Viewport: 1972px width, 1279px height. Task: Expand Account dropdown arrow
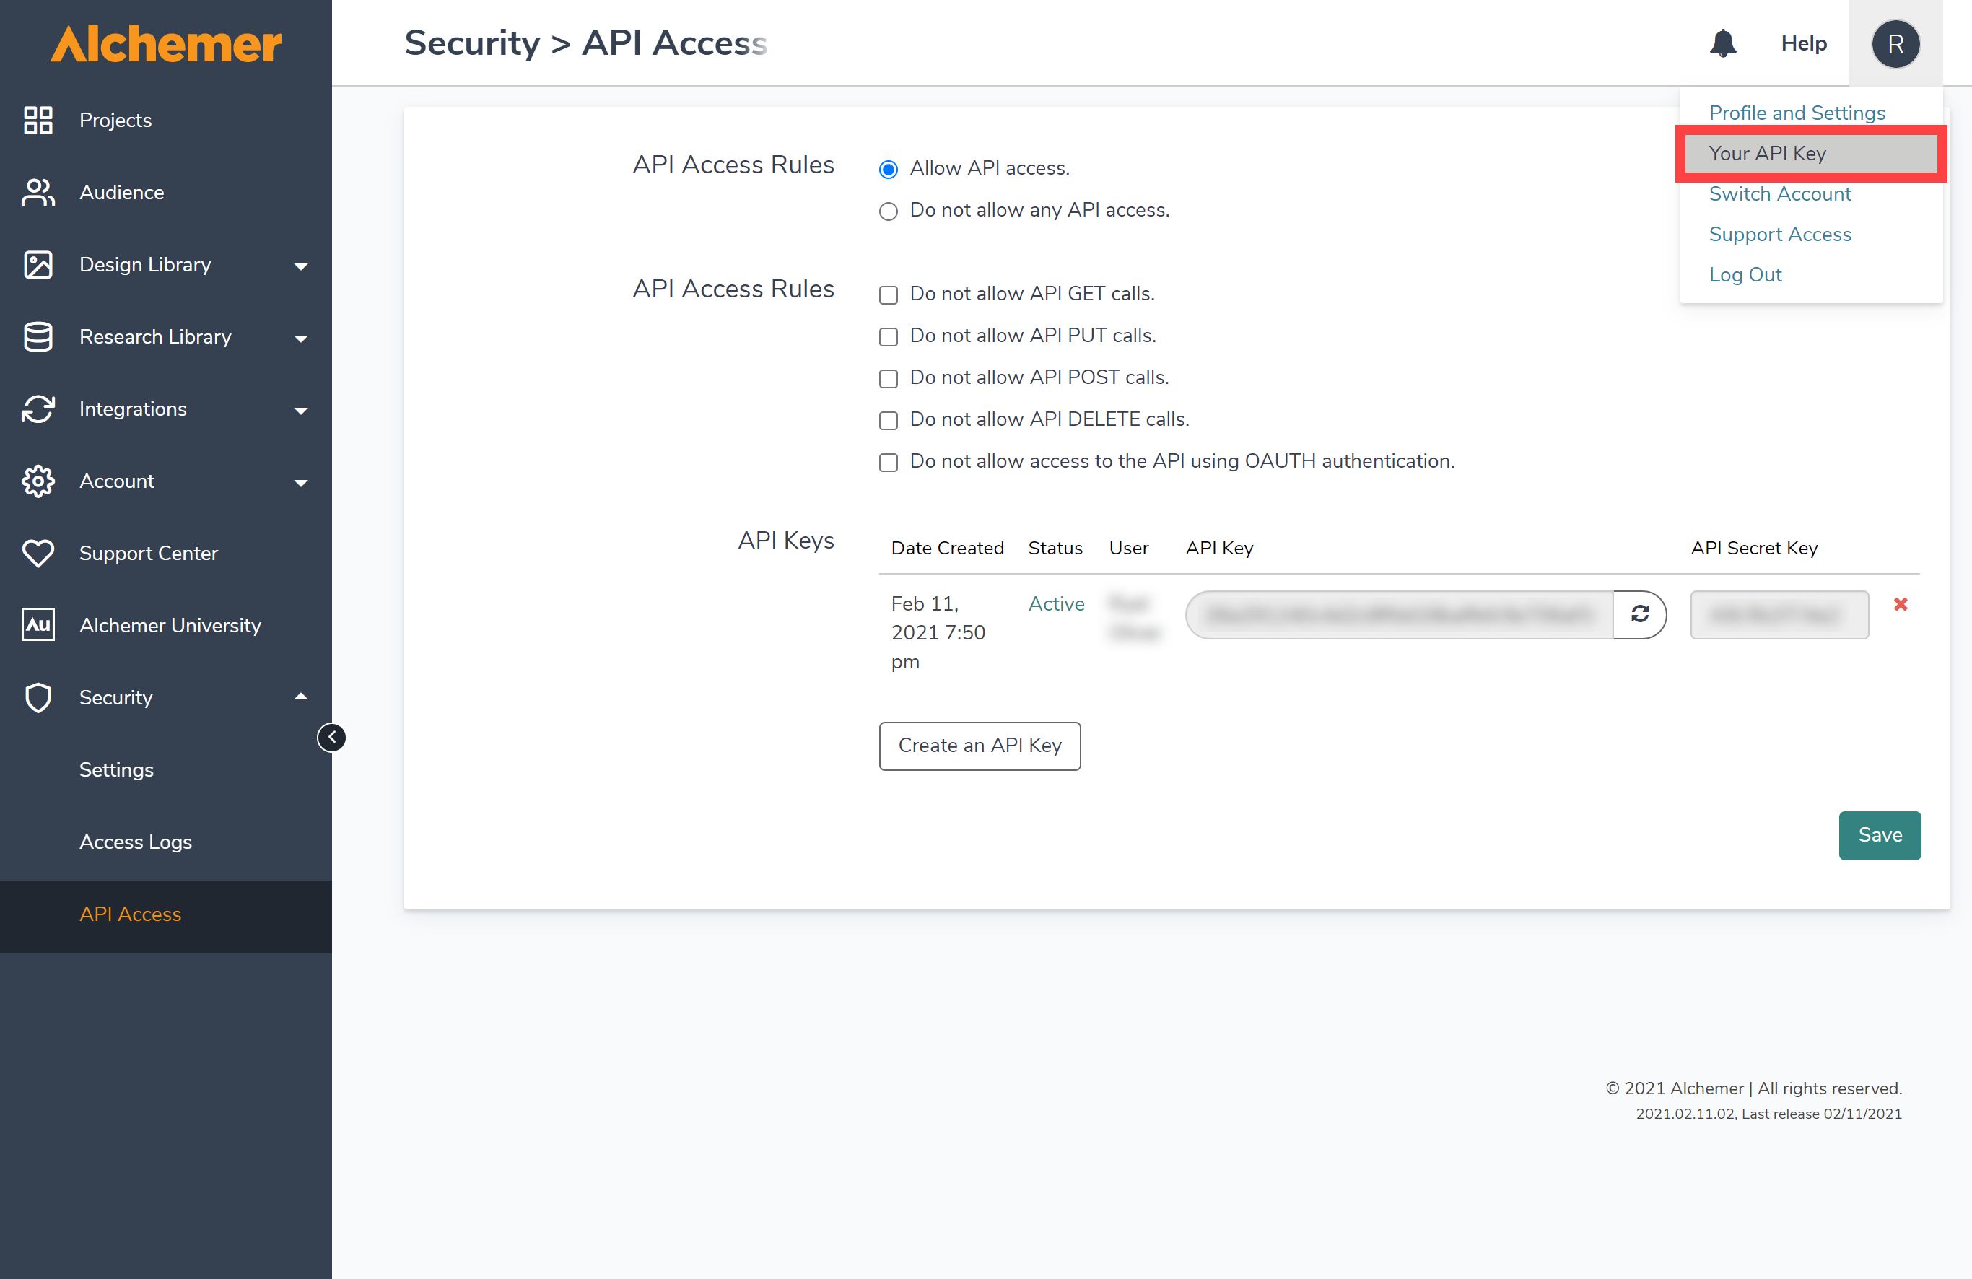(301, 482)
